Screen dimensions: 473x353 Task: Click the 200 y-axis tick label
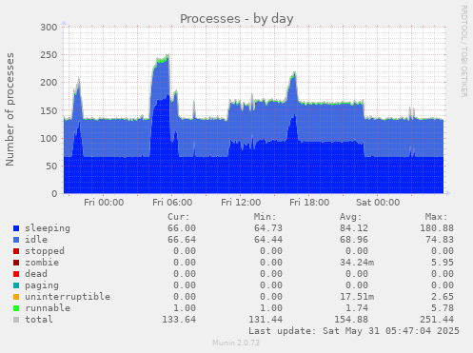49,83
